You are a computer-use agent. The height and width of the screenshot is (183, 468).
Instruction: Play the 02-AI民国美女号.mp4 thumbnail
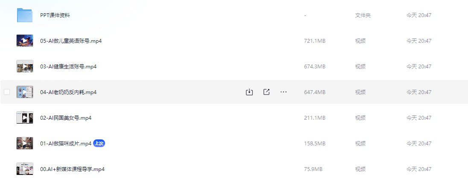point(25,118)
